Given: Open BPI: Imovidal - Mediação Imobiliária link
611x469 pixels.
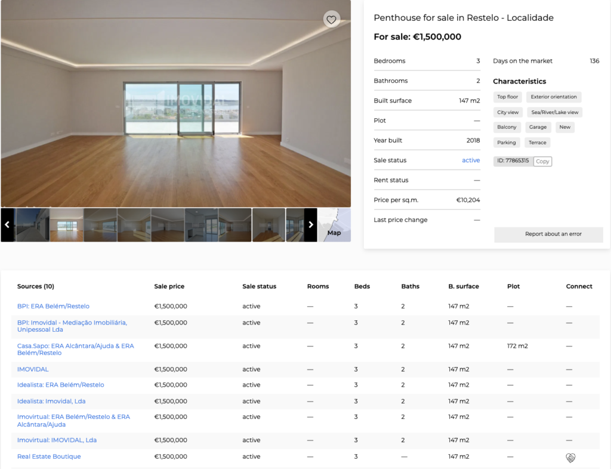Looking at the screenshot, I should coord(72,326).
